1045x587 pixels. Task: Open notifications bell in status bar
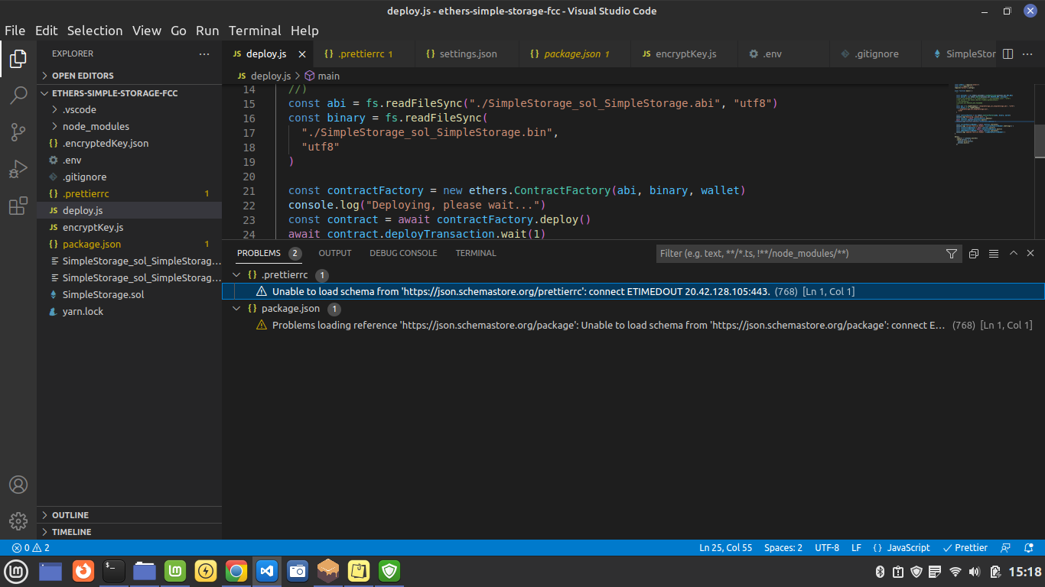click(1030, 548)
